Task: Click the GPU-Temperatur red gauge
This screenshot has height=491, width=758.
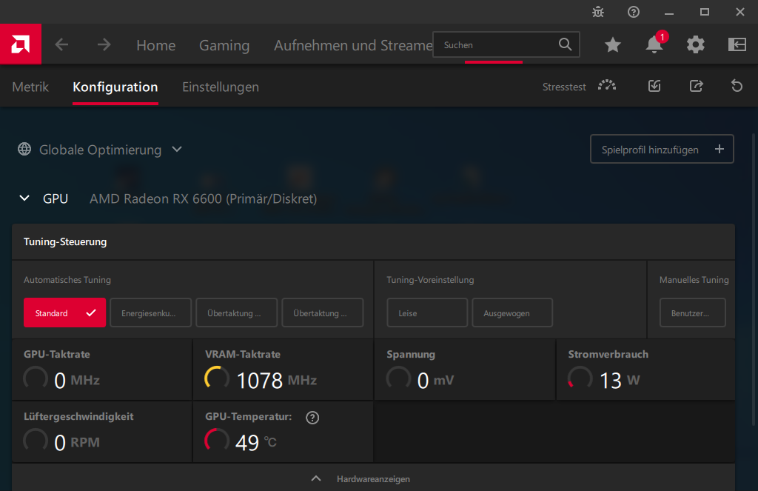Action: tap(217, 440)
